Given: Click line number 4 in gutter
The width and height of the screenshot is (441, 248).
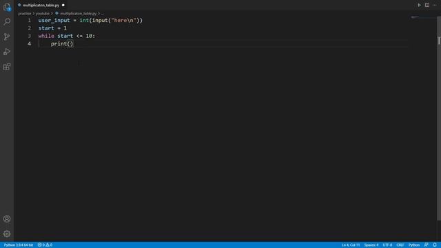Looking at the screenshot, I should pos(29,43).
